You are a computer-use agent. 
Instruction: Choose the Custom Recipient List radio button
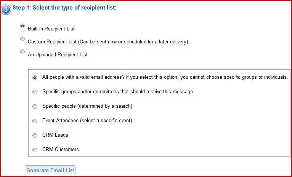click(22, 39)
